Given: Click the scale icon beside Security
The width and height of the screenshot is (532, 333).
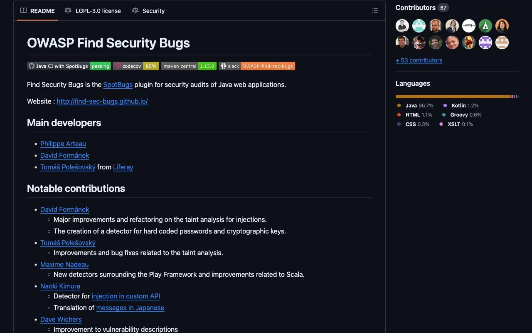Looking at the screenshot, I should point(135,11).
